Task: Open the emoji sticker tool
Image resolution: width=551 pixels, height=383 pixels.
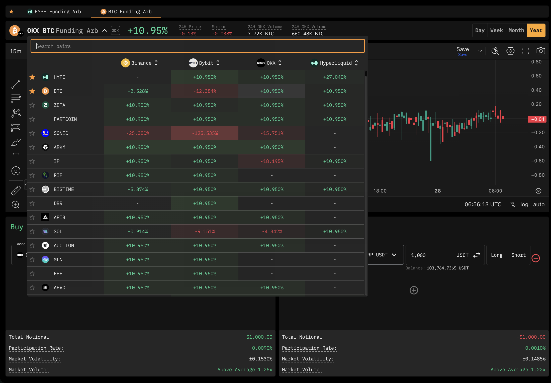Action: [16, 171]
